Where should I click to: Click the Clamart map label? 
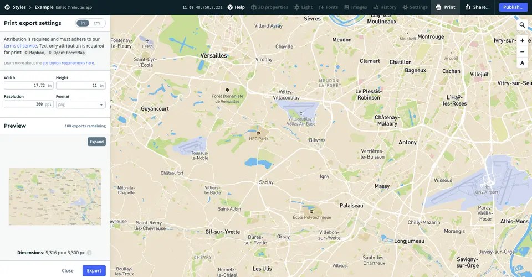370,61
